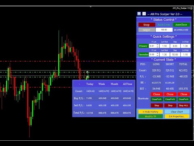
Task: Click the green Modify TP button
Action: point(151,116)
